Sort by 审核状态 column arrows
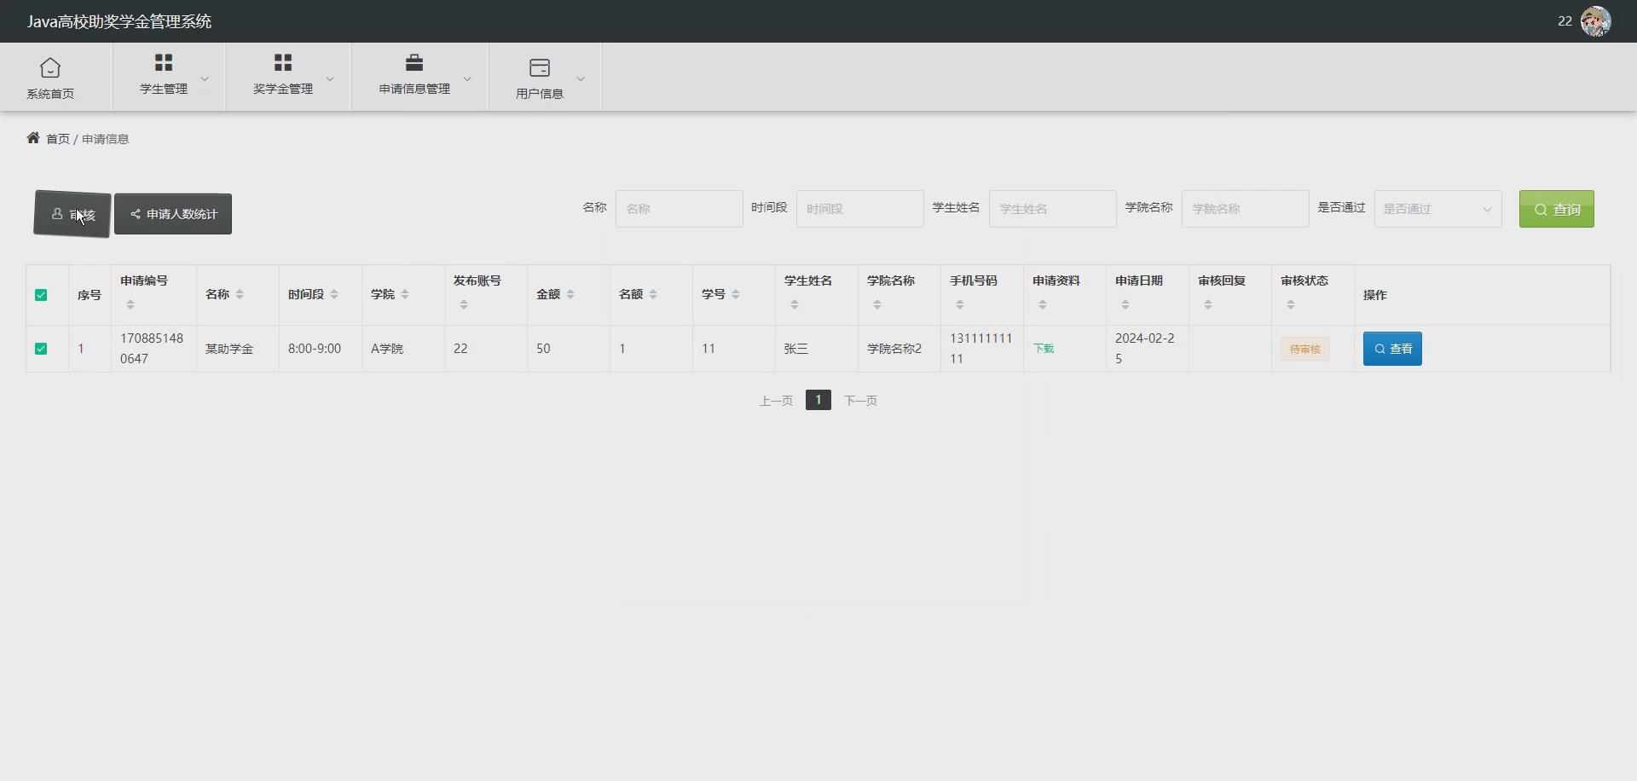1637x781 pixels. 1291,304
